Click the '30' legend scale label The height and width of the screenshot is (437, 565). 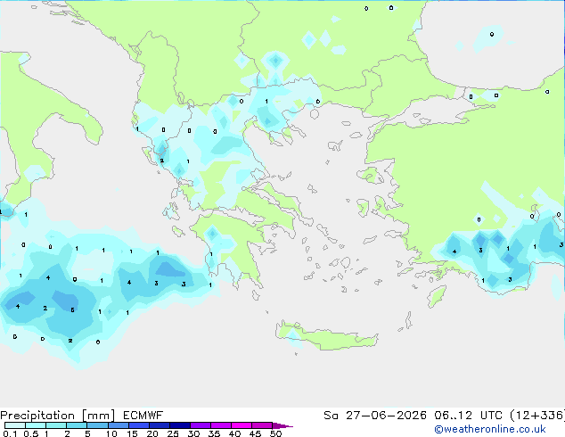pos(193,433)
